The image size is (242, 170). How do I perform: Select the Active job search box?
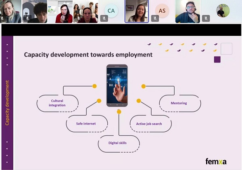(x=149, y=124)
